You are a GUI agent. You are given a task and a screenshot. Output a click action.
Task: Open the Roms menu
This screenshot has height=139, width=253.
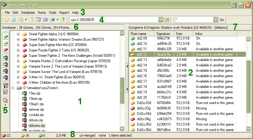42,13
